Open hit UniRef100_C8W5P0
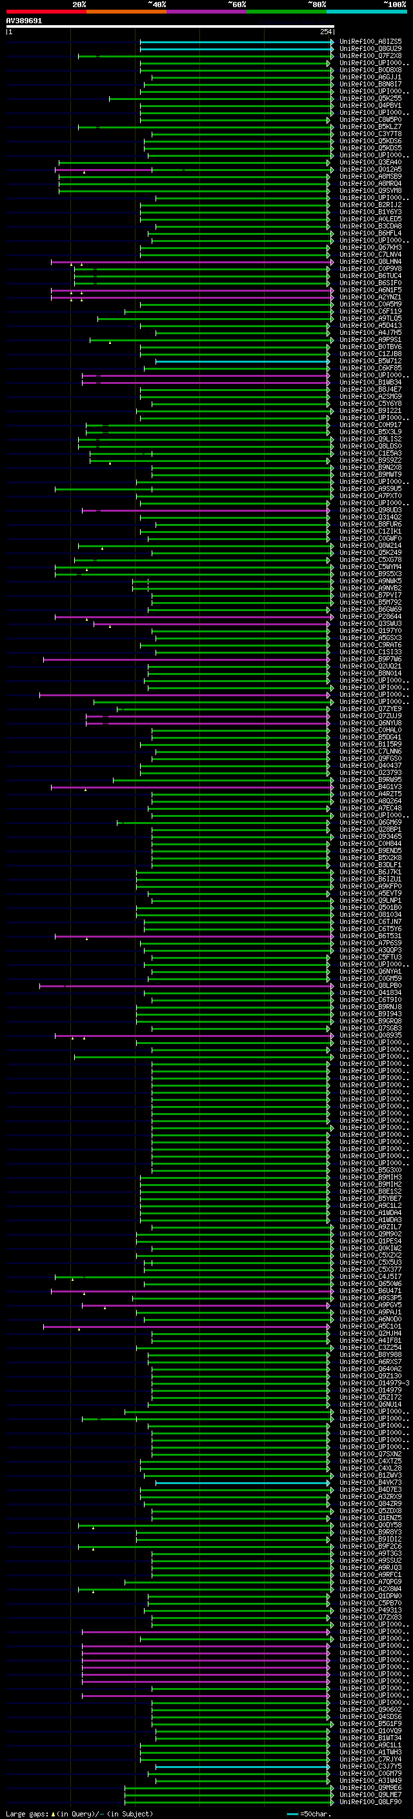Screen dimensions: 413x1819 (x=370, y=120)
